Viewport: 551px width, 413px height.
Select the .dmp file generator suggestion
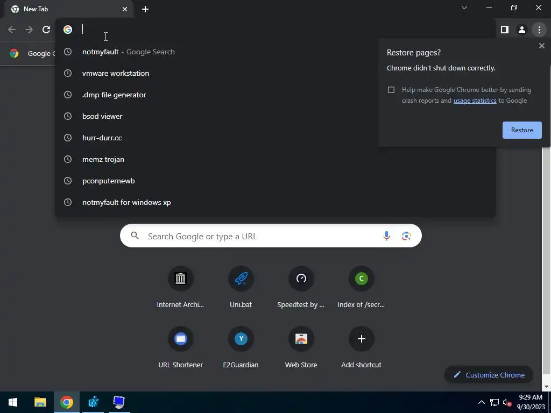[275, 95]
